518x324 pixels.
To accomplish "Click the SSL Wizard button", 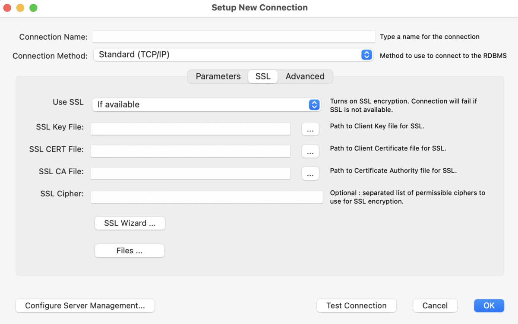I will [130, 223].
